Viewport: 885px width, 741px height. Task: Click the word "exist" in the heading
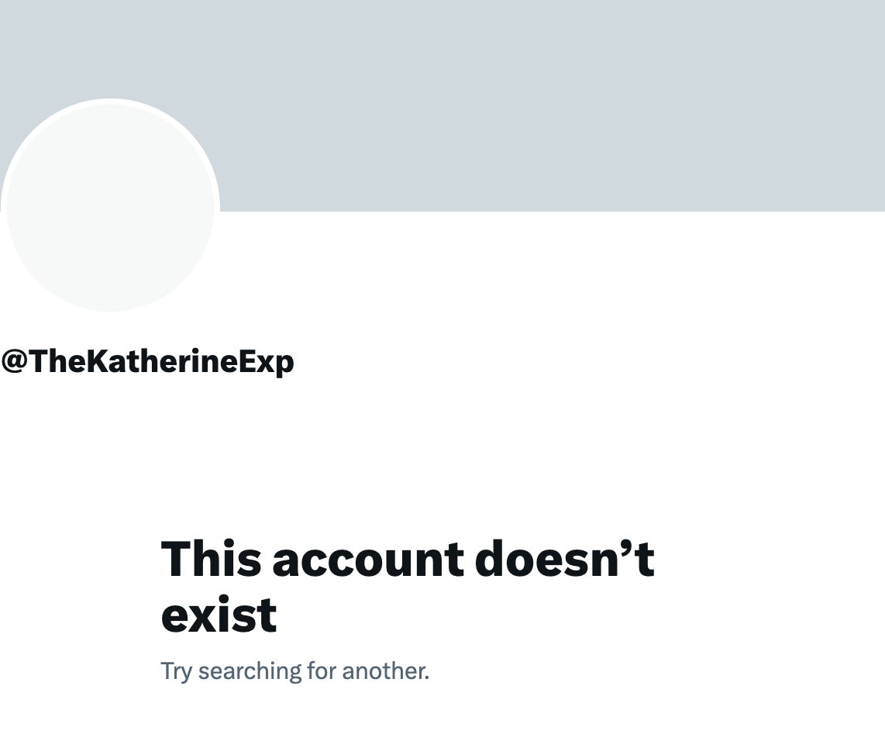click(219, 615)
